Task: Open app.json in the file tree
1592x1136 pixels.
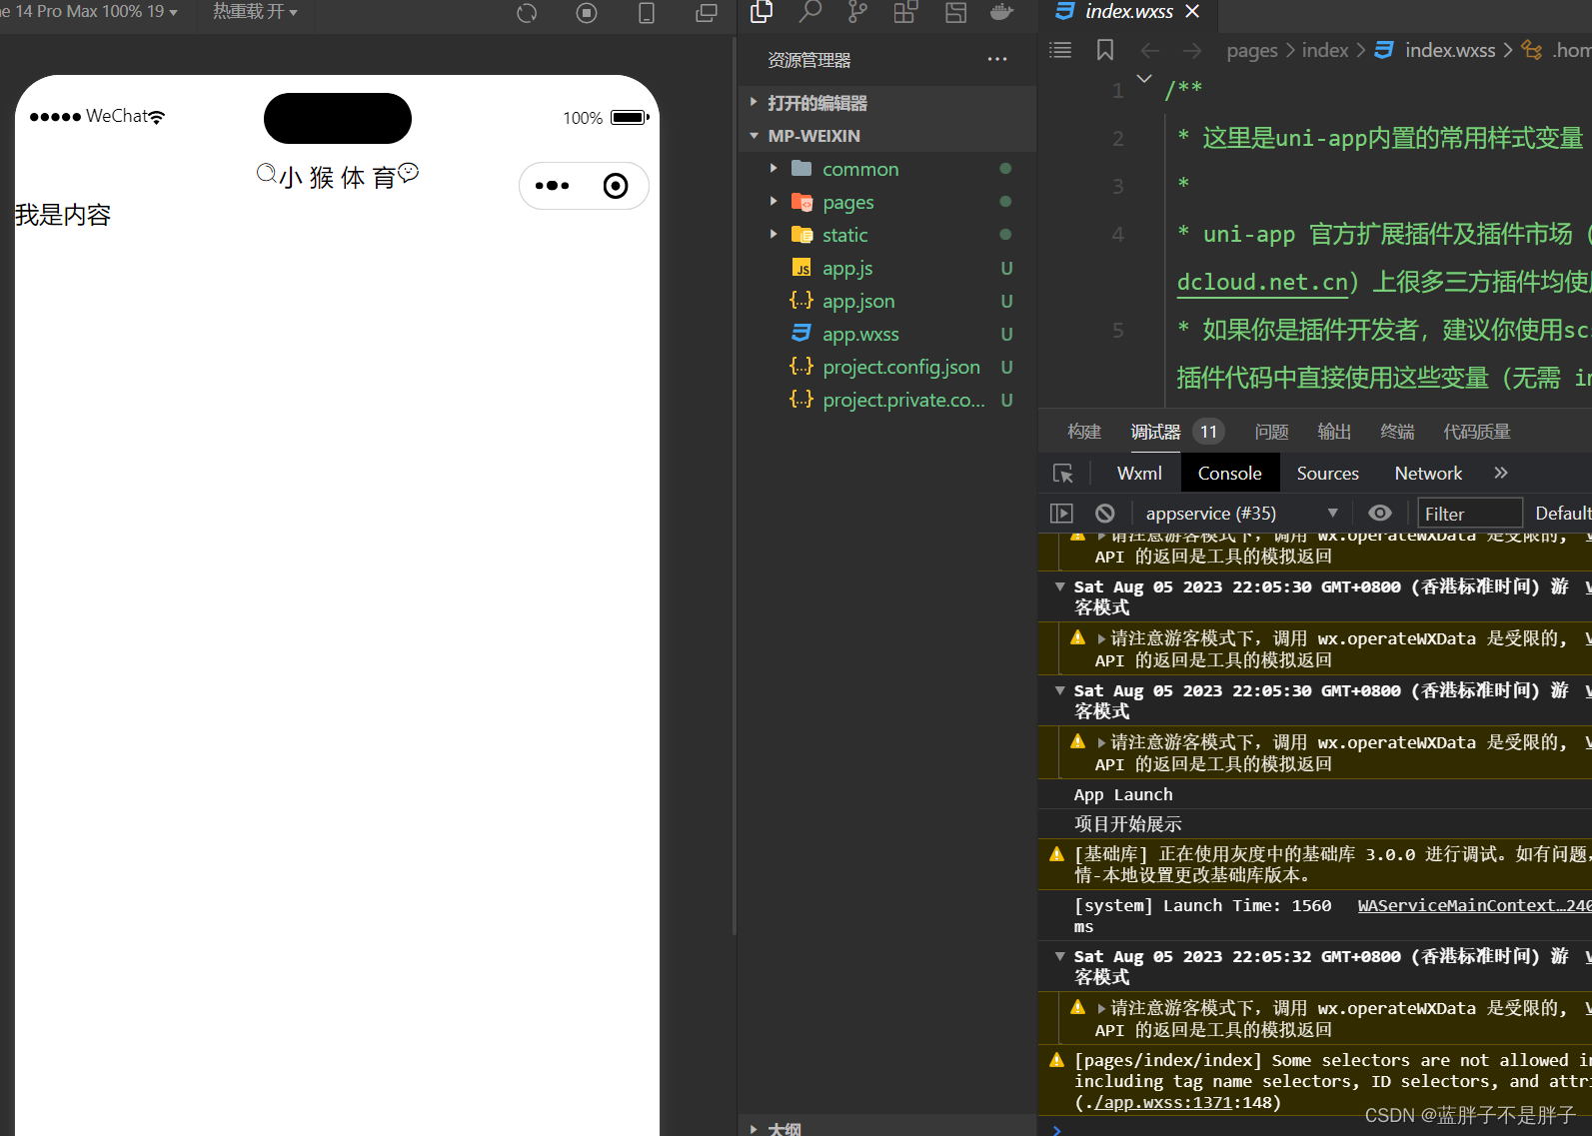Action: pos(858,301)
